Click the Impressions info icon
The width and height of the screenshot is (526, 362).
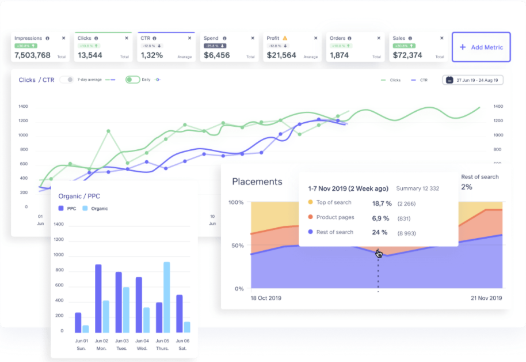coord(48,38)
